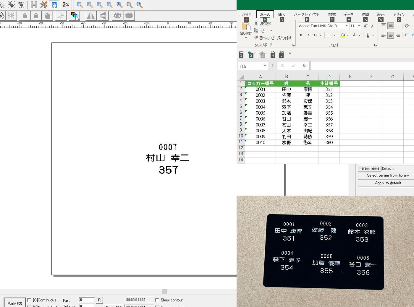
Task: Click the font color A button
Action: [354, 35]
